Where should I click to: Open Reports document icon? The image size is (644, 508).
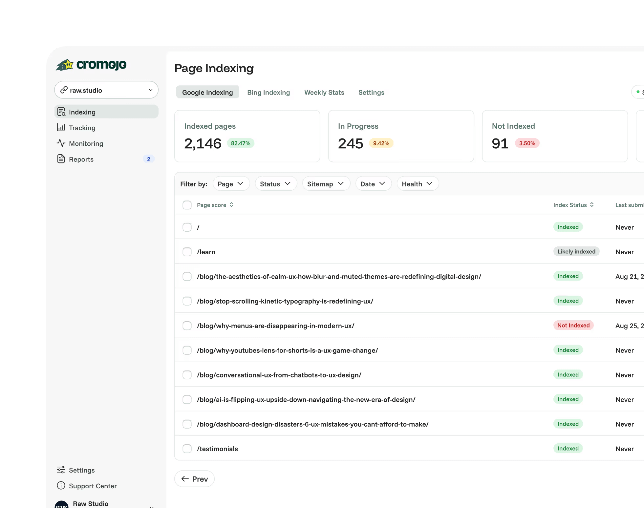coord(61,159)
